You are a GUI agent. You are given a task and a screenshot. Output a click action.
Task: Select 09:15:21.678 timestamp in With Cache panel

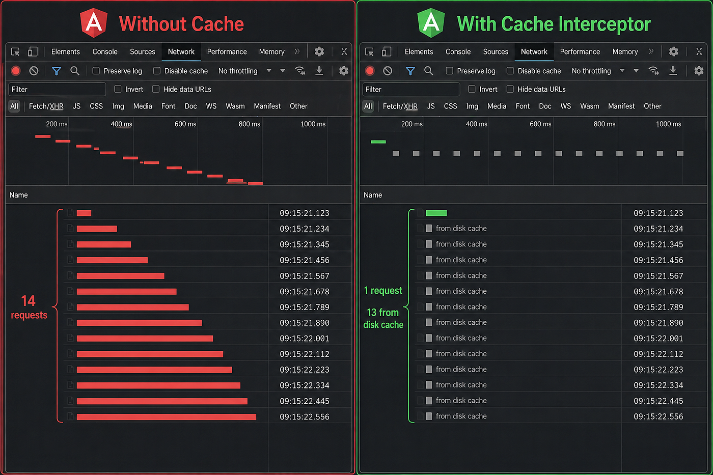[659, 291]
